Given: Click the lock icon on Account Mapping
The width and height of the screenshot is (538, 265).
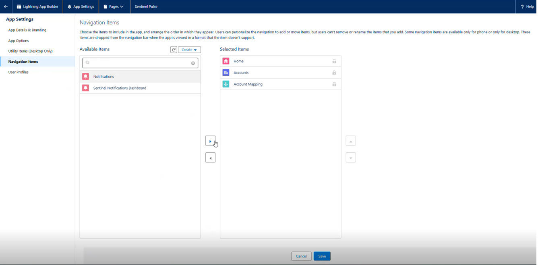Looking at the screenshot, I should point(334,84).
